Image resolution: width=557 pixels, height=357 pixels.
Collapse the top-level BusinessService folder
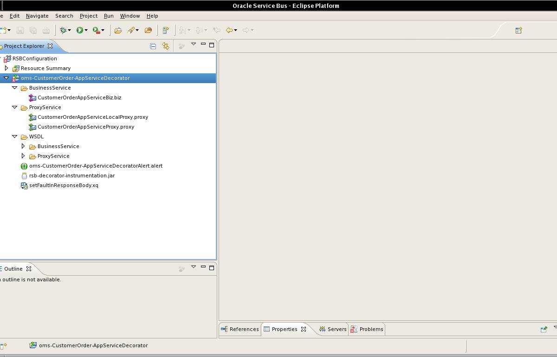14,88
